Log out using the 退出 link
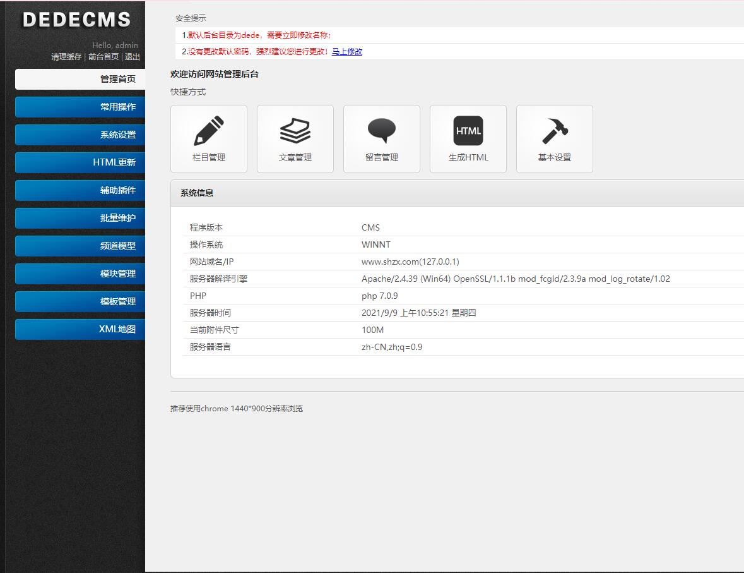744x573 pixels. tap(133, 57)
